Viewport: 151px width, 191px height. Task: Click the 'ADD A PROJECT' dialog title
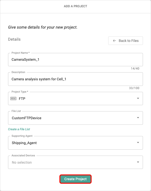click(75, 6)
